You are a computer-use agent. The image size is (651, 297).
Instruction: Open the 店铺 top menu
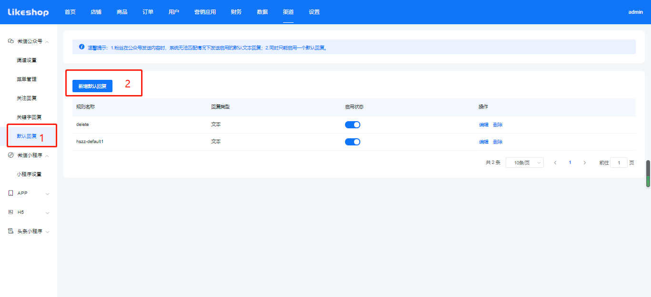click(x=96, y=12)
